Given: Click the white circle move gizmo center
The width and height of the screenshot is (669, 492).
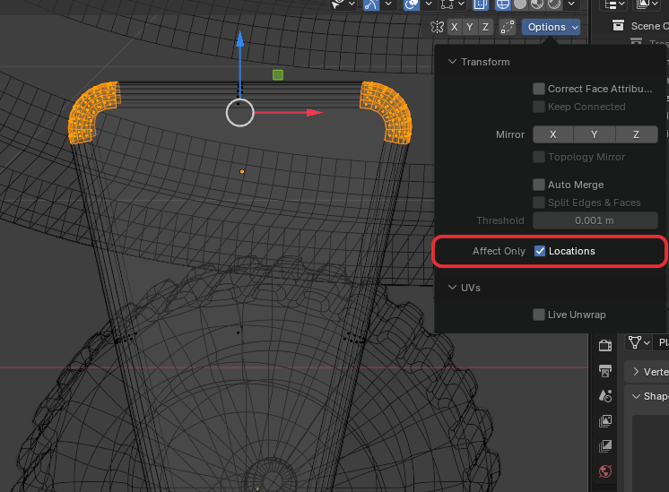Looking at the screenshot, I should [x=239, y=113].
